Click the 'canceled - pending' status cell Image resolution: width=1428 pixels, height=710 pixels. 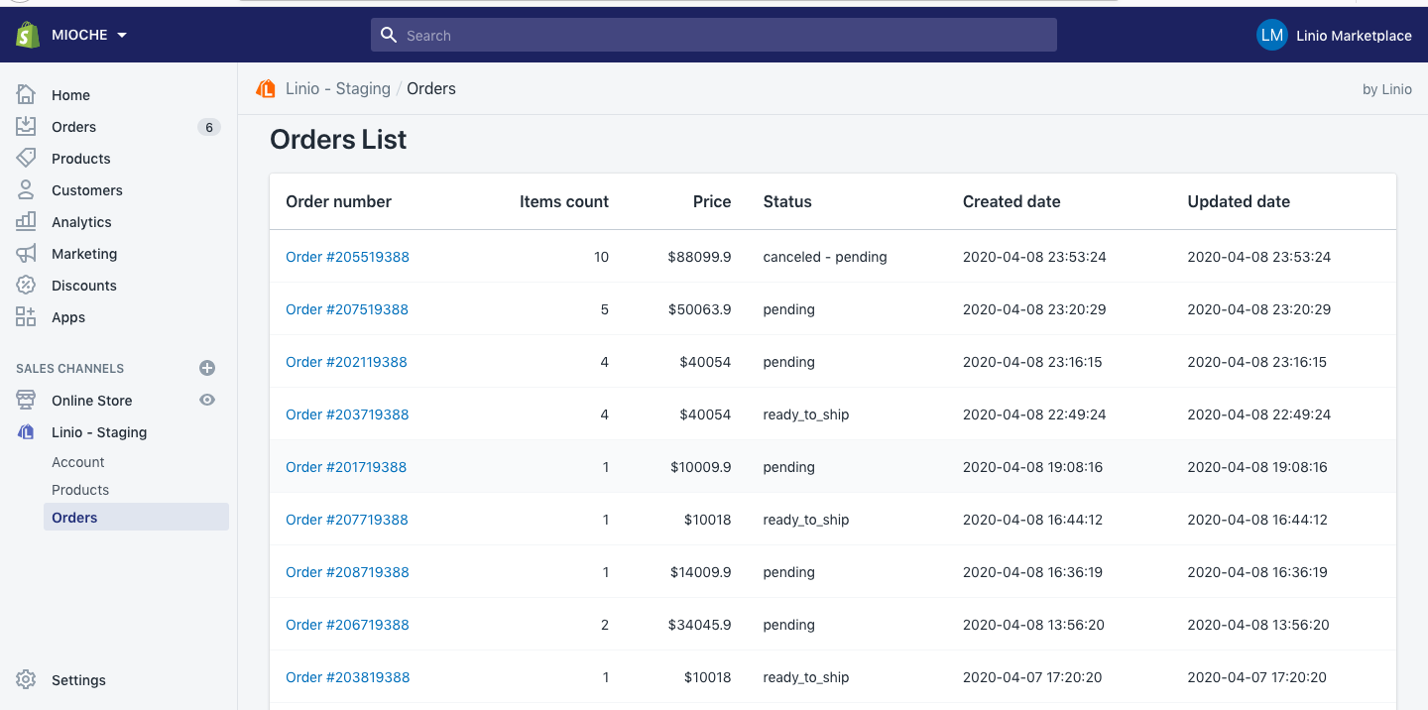pyautogui.click(x=825, y=257)
